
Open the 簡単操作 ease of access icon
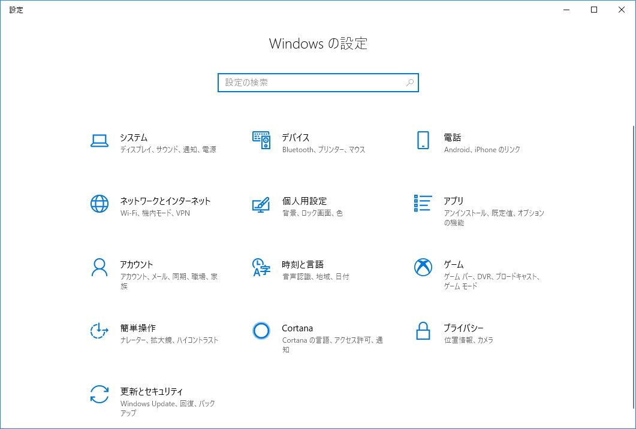point(100,331)
